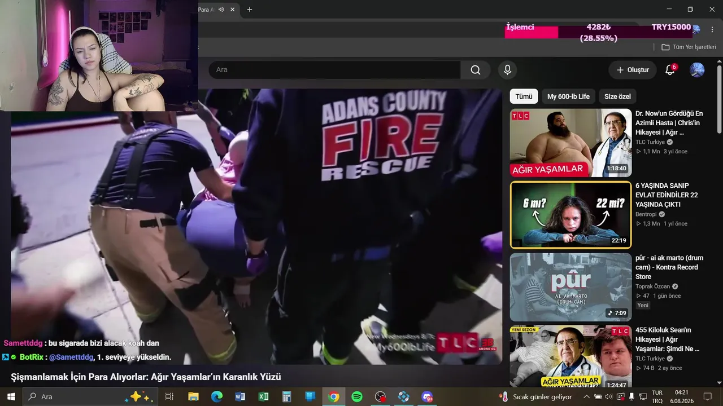The width and height of the screenshot is (723, 406).
Task: Open YouTube notifications bell
Action: click(x=670, y=70)
